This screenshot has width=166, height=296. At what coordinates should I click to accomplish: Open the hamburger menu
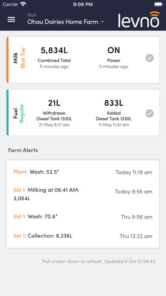pyautogui.click(x=11, y=20)
